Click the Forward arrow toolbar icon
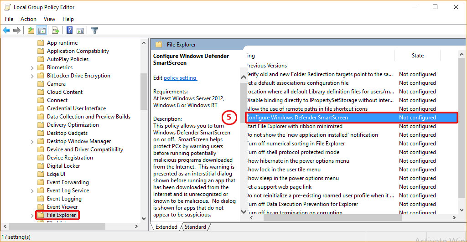Viewport: 467px width, 242px height. point(17,31)
